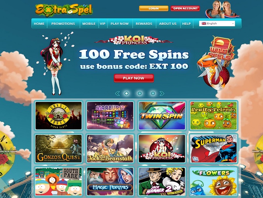Open the Rewards menu item
Viewport: 263px width, 198px height.
pyautogui.click(x=144, y=24)
